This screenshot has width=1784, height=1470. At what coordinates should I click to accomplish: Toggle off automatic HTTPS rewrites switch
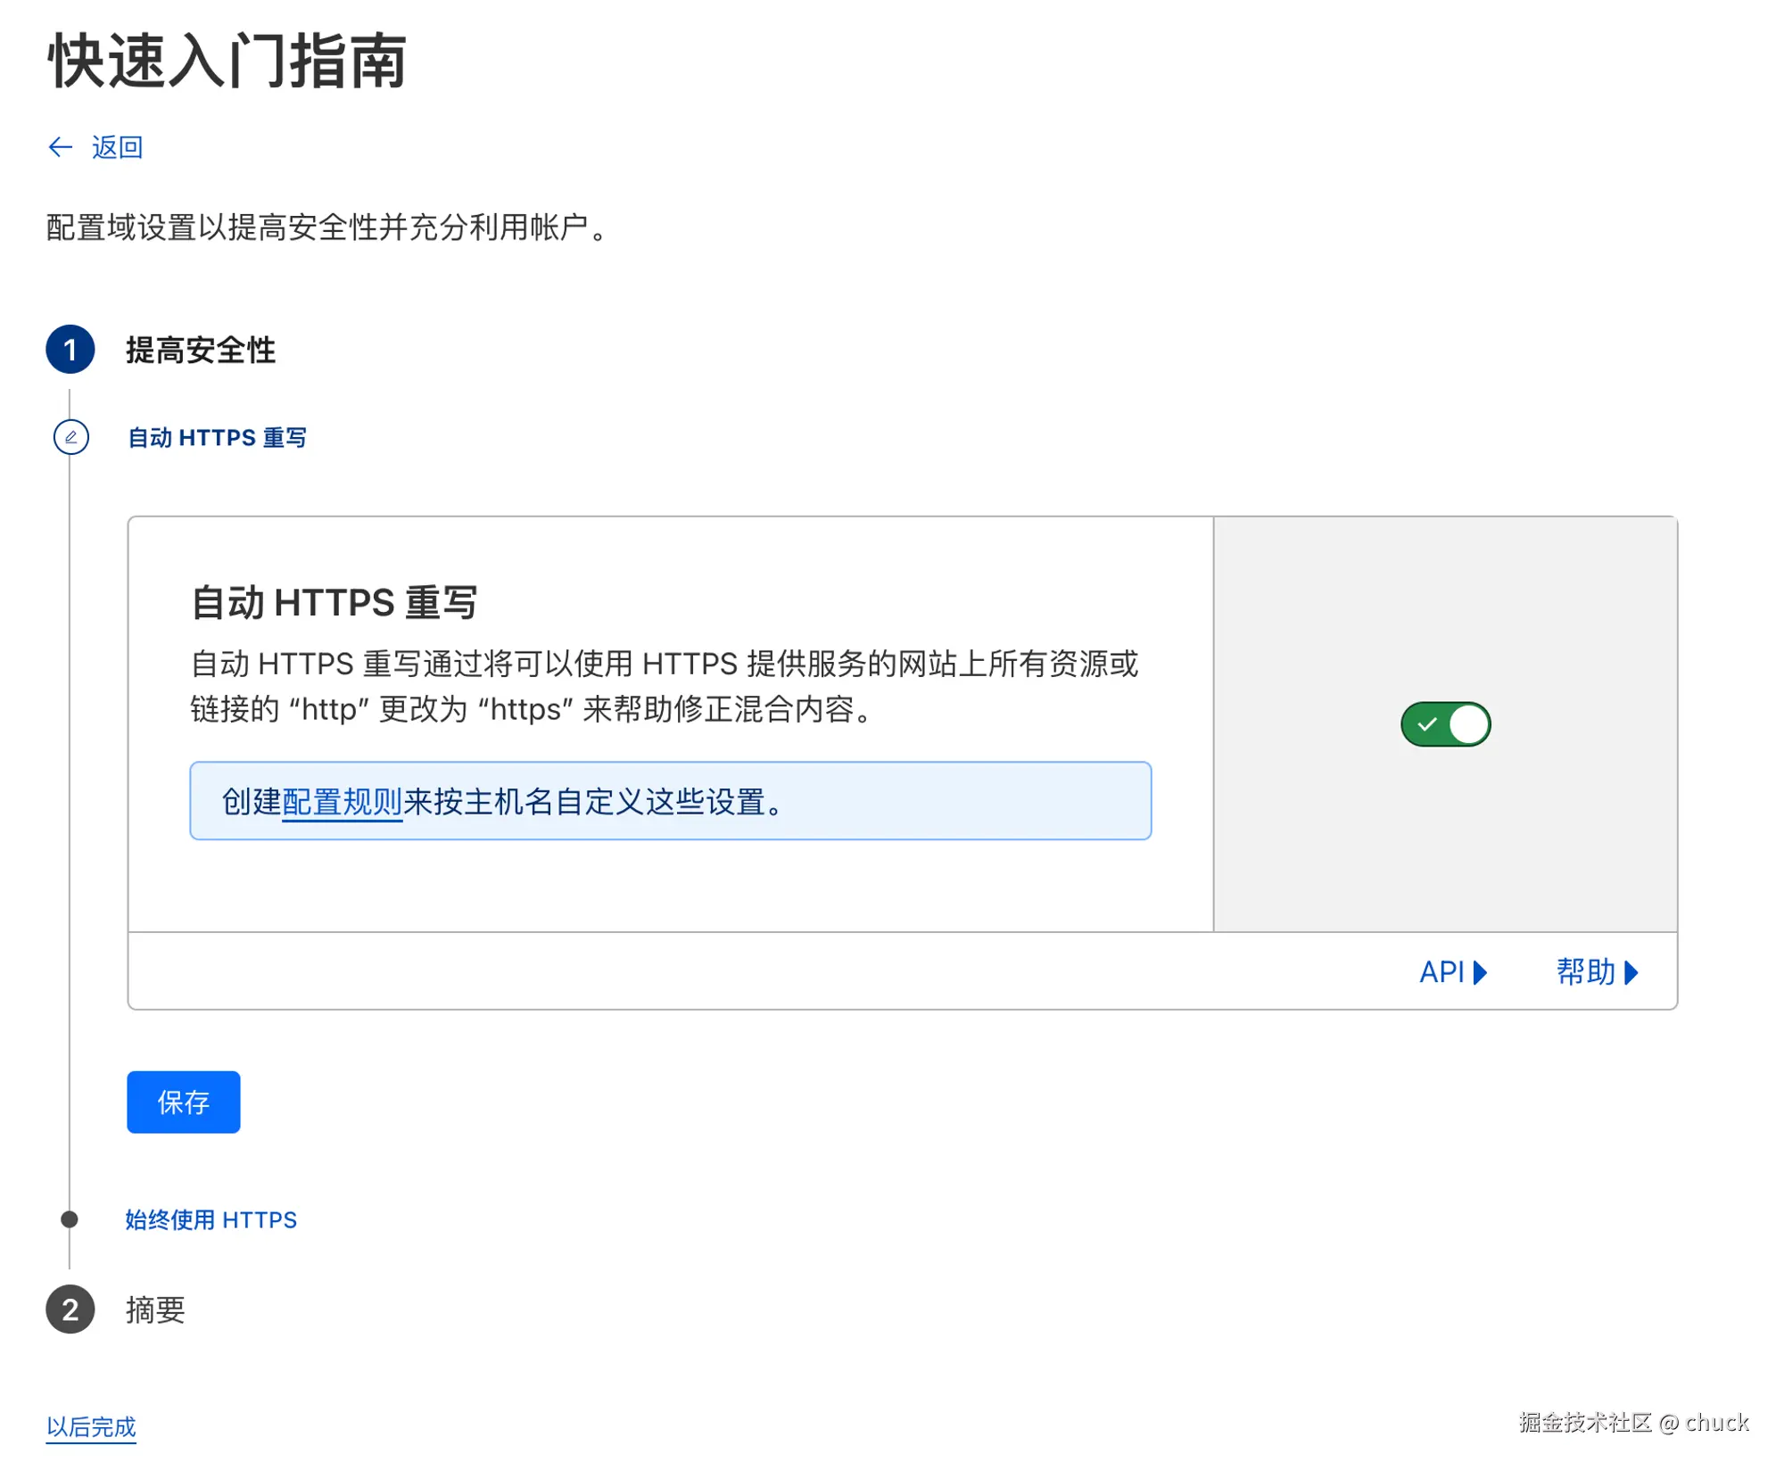[x=1446, y=724]
